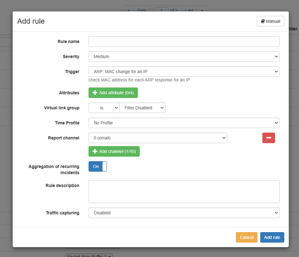Click the plus icon on Add attribute

click(x=95, y=93)
